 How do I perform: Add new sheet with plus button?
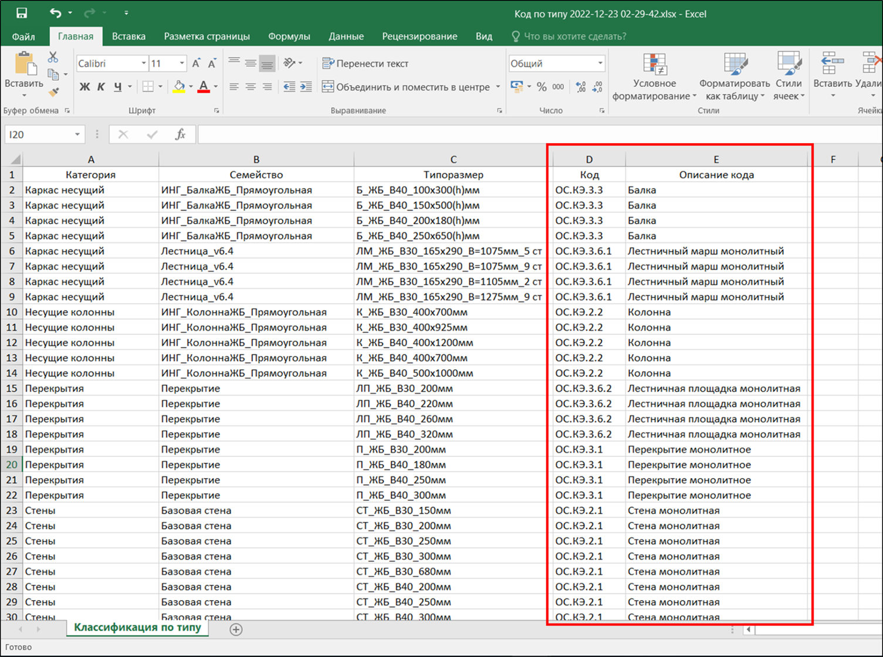pos(236,629)
